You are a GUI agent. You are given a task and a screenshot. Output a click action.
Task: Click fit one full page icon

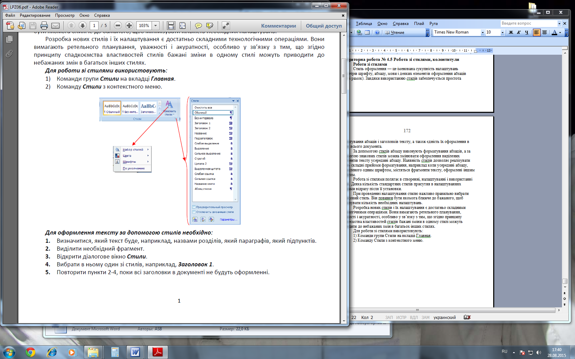pos(182,26)
